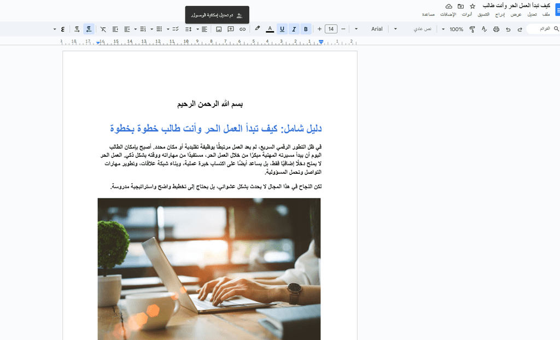Toggle bold formatting

pyautogui.click(x=306, y=30)
